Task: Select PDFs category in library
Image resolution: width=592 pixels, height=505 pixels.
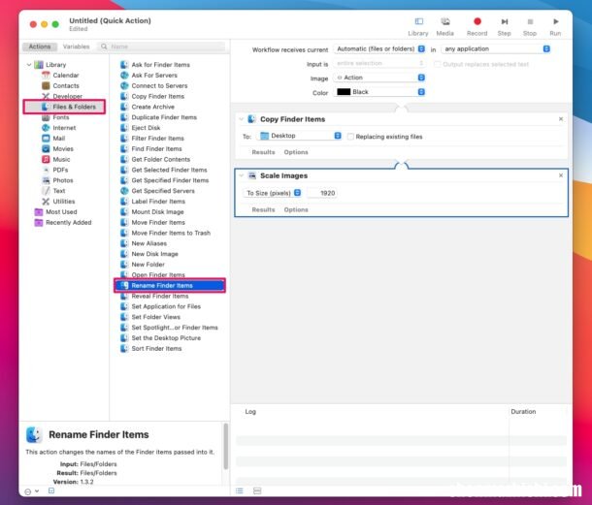Action: click(60, 170)
